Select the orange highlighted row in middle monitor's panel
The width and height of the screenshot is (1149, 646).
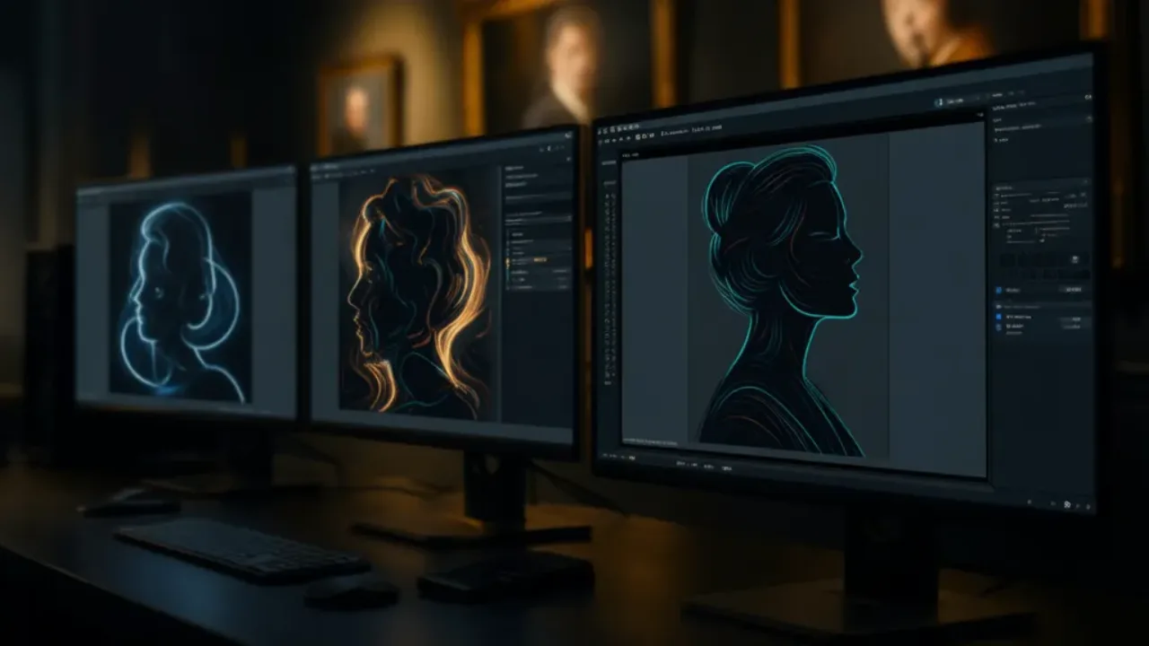pyautogui.click(x=538, y=259)
